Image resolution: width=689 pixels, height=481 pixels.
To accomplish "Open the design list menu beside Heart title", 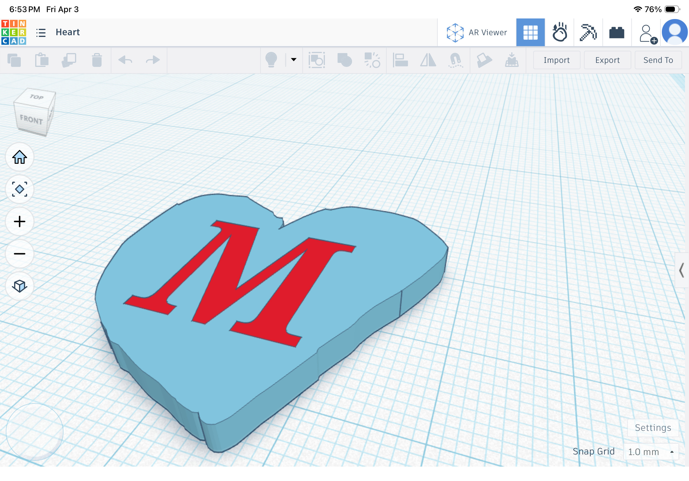I will pyautogui.click(x=41, y=32).
